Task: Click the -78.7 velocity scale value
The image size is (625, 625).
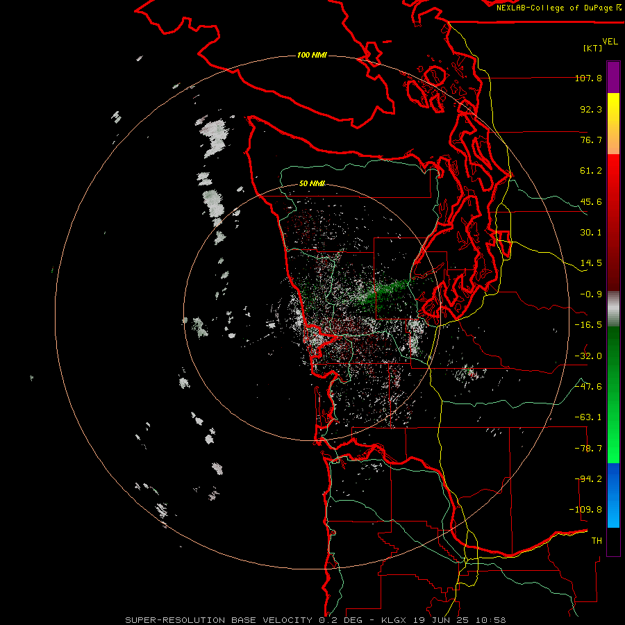Action: pos(588,449)
